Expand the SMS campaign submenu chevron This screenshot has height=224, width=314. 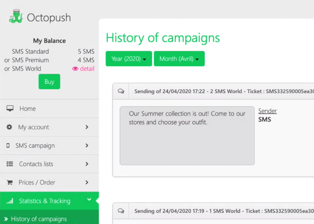(87, 146)
